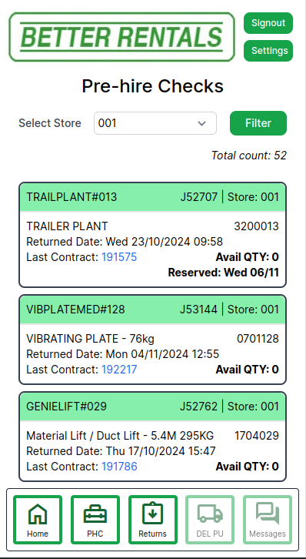Screen dimensions: 306x559
Task: Open last contract link 192217
Action: pyautogui.click(x=119, y=370)
